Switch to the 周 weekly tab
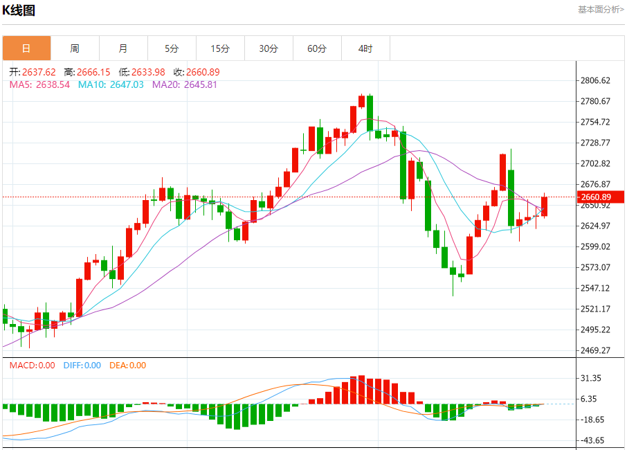Screen dimensions: 627x450 point(75,48)
